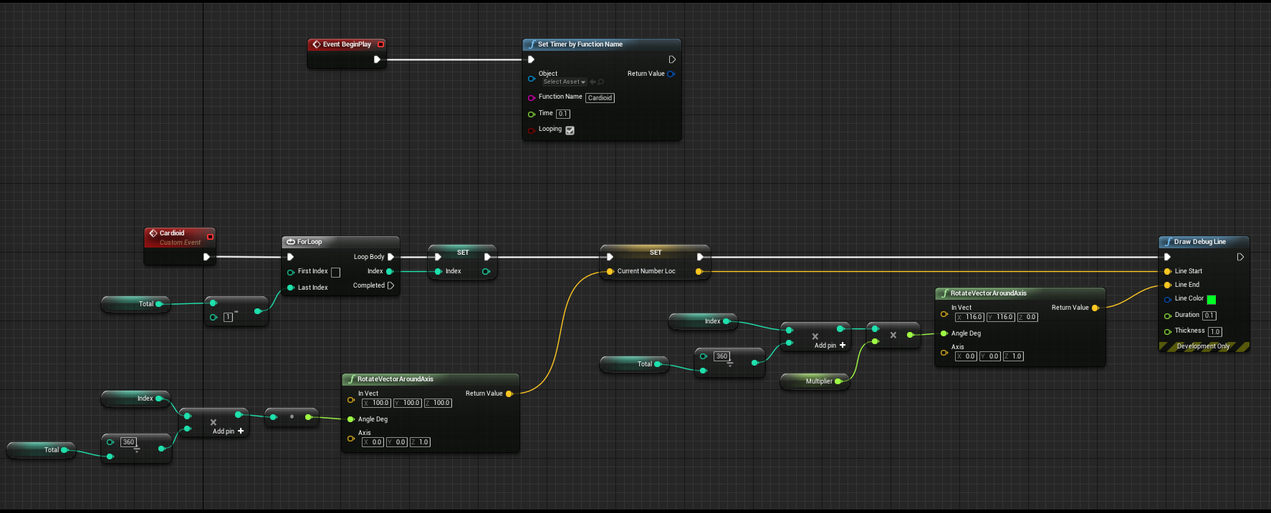Image resolution: width=1271 pixels, height=513 pixels.
Task: Click the Draw Debug Line exec input pin
Action: pyautogui.click(x=1167, y=257)
